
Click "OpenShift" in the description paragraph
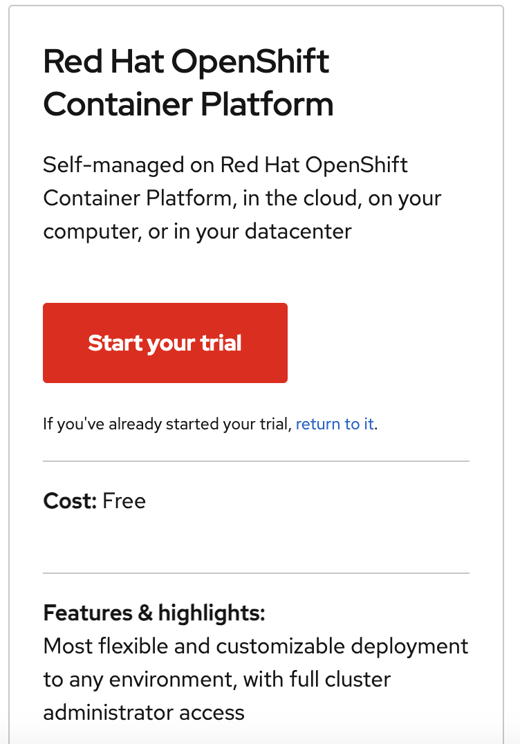point(356,165)
